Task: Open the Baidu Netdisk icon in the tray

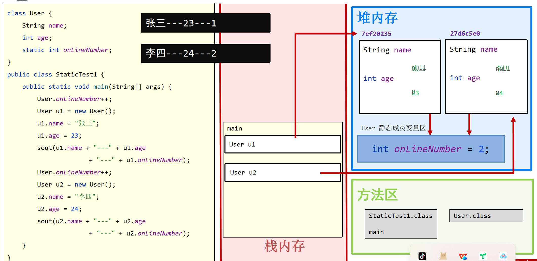Action: click(x=503, y=256)
